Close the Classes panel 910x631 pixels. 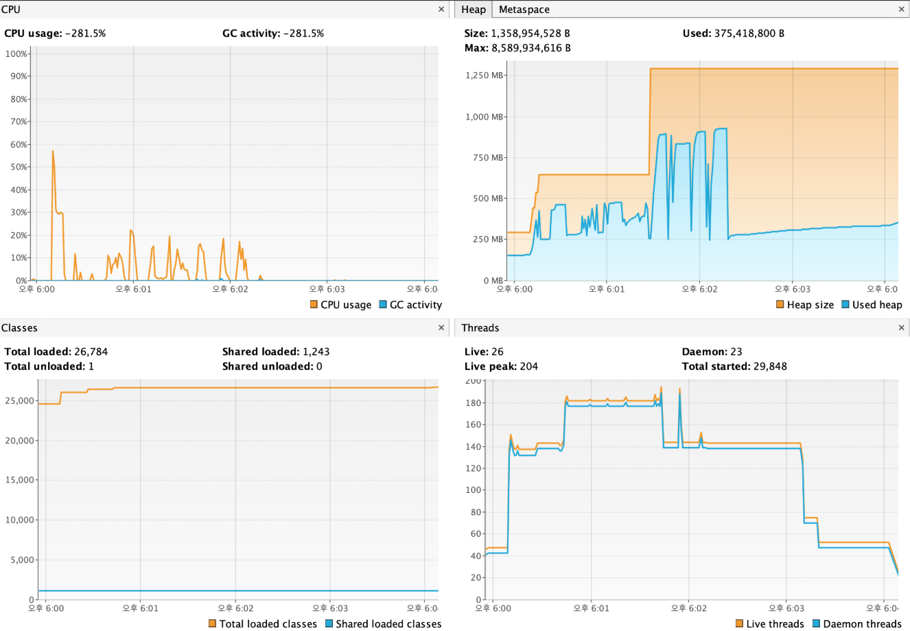click(441, 328)
